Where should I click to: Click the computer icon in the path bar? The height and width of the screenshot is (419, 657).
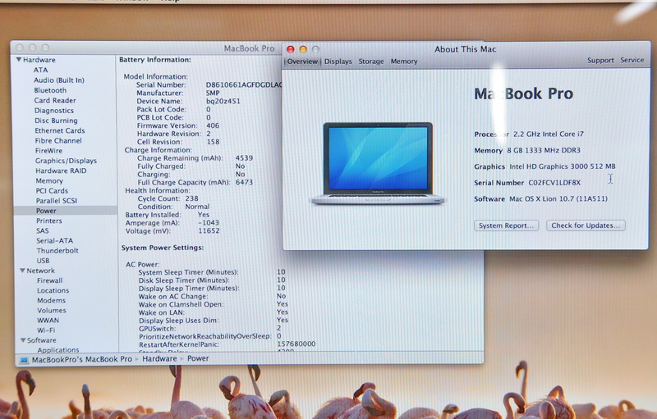point(24,359)
